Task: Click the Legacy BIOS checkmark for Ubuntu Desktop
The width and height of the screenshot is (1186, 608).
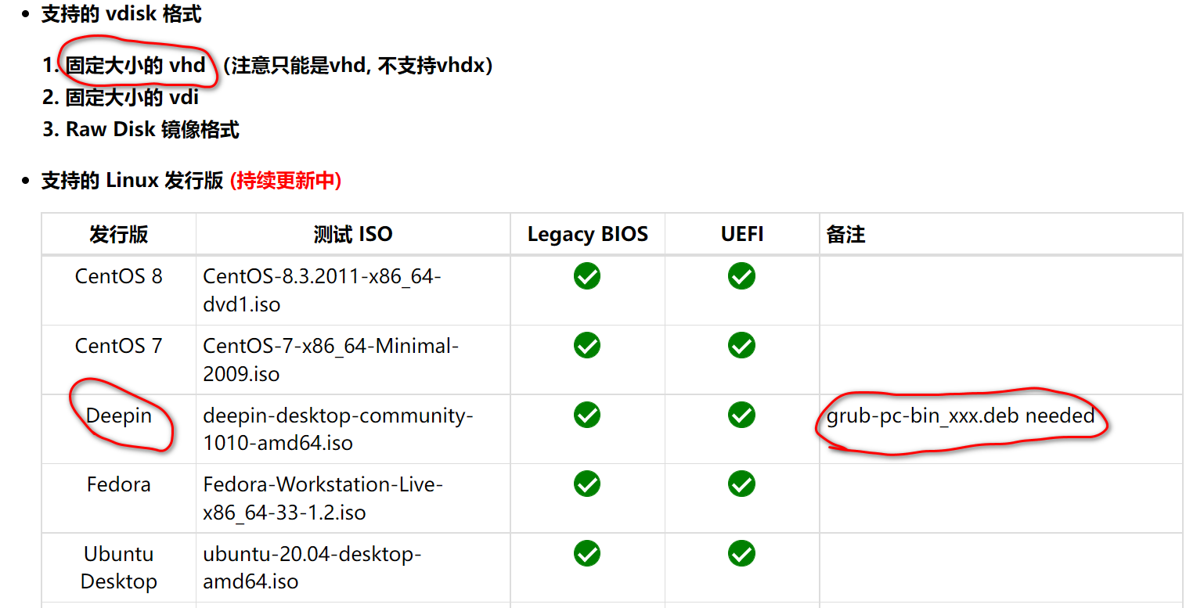Action: coord(587,554)
